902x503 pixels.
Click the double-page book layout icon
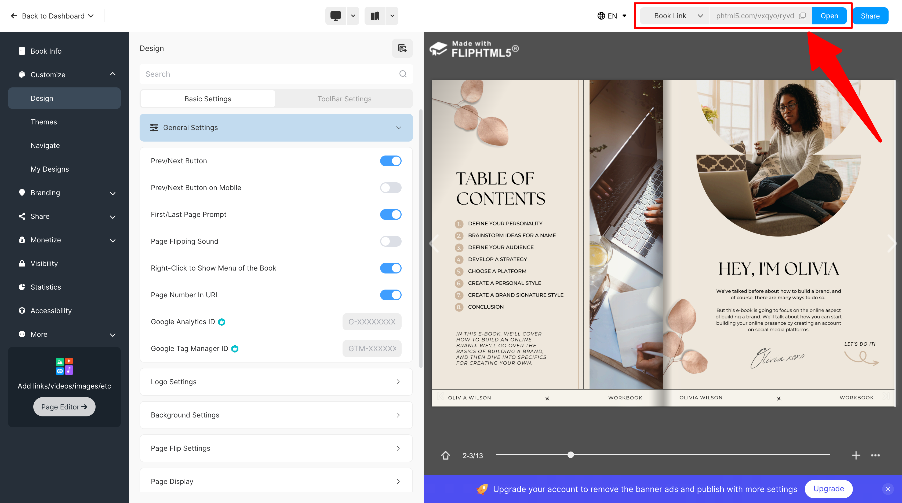[375, 16]
